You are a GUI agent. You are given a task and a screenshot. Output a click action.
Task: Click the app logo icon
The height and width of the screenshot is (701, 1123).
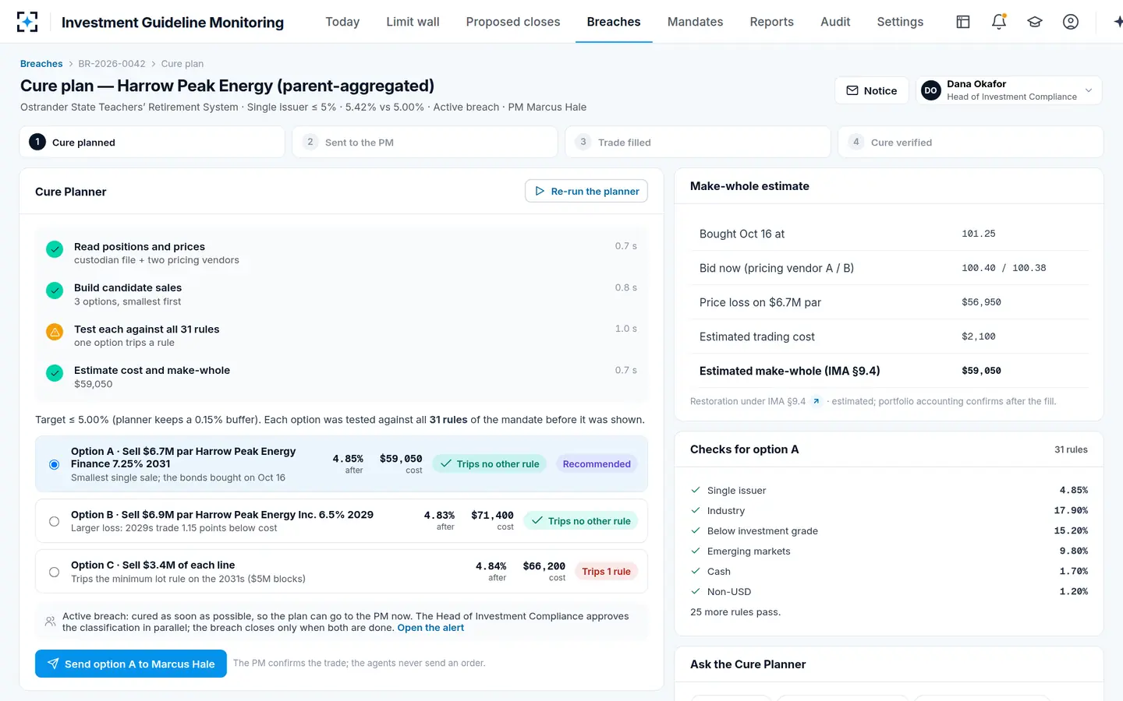pyautogui.click(x=27, y=22)
